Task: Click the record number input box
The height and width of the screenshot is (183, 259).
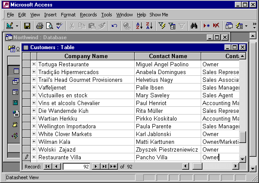Action: point(77,166)
